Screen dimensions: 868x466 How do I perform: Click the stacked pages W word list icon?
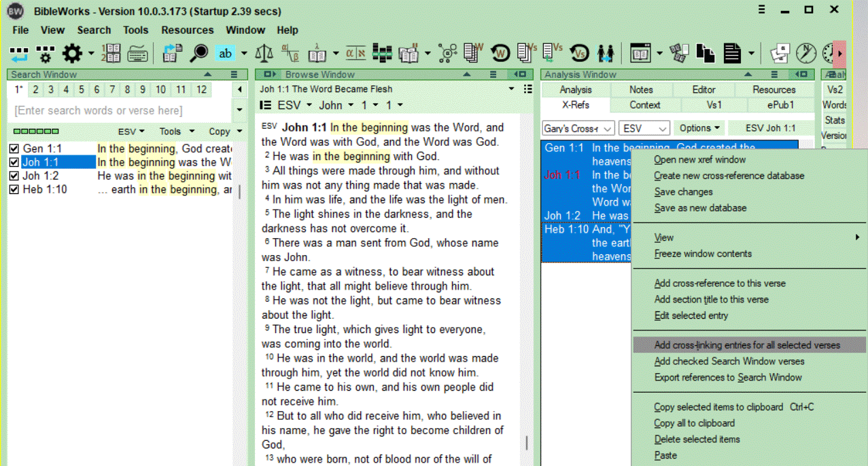click(473, 53)
